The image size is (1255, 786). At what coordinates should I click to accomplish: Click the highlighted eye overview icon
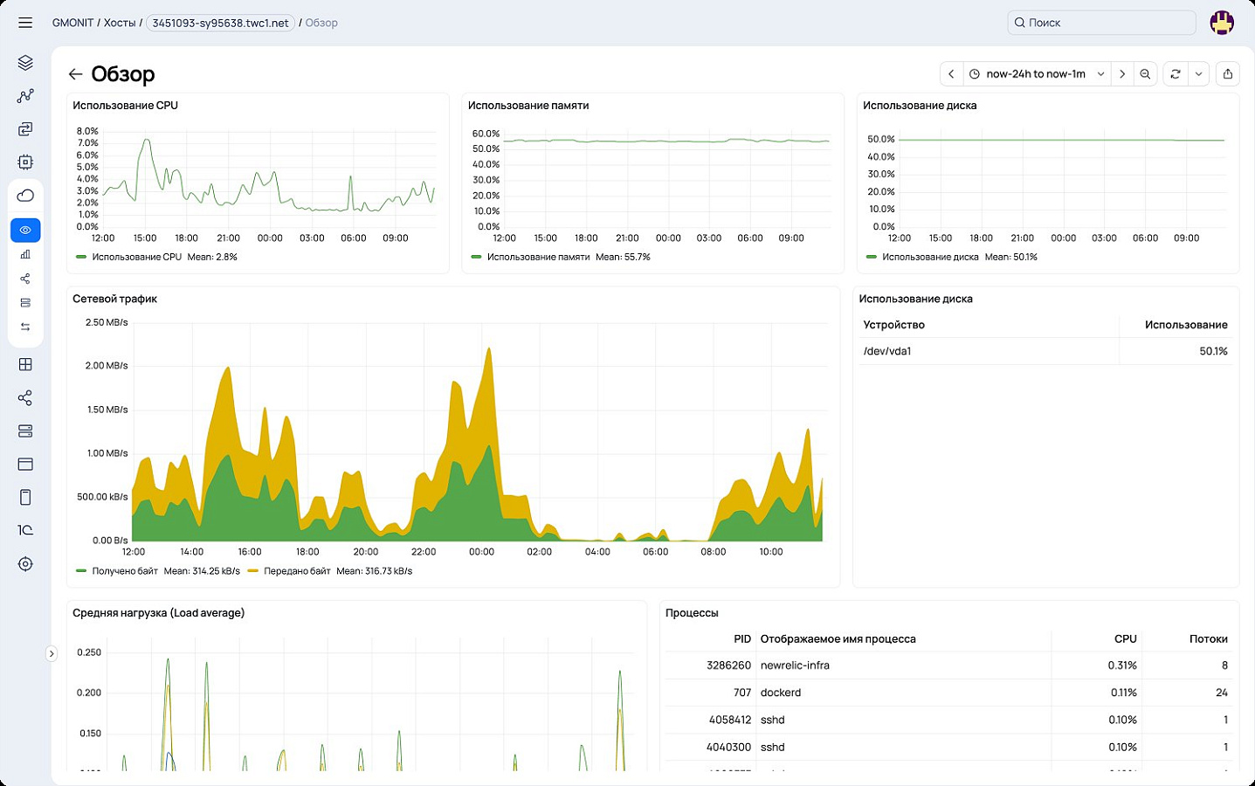25,230
